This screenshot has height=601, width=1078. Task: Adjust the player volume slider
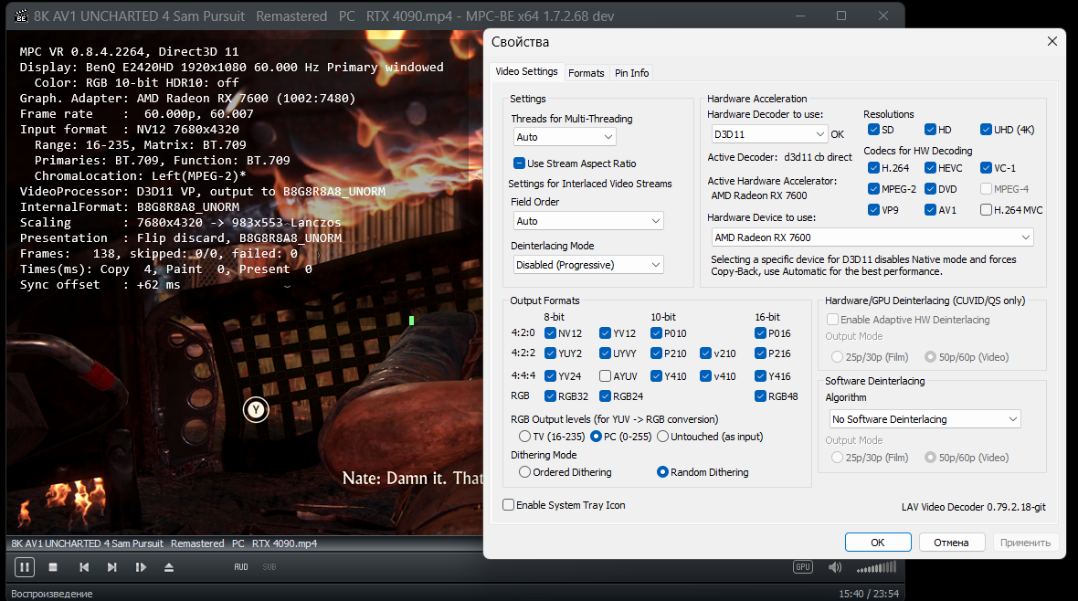coord(877,567)
